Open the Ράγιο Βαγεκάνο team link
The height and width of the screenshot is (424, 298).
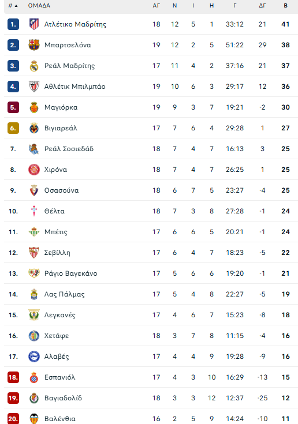[x=70, y=273]
